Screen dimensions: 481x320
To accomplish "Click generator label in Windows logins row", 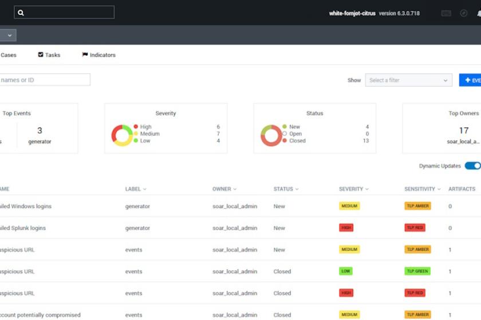I will [x=137, y=206].
